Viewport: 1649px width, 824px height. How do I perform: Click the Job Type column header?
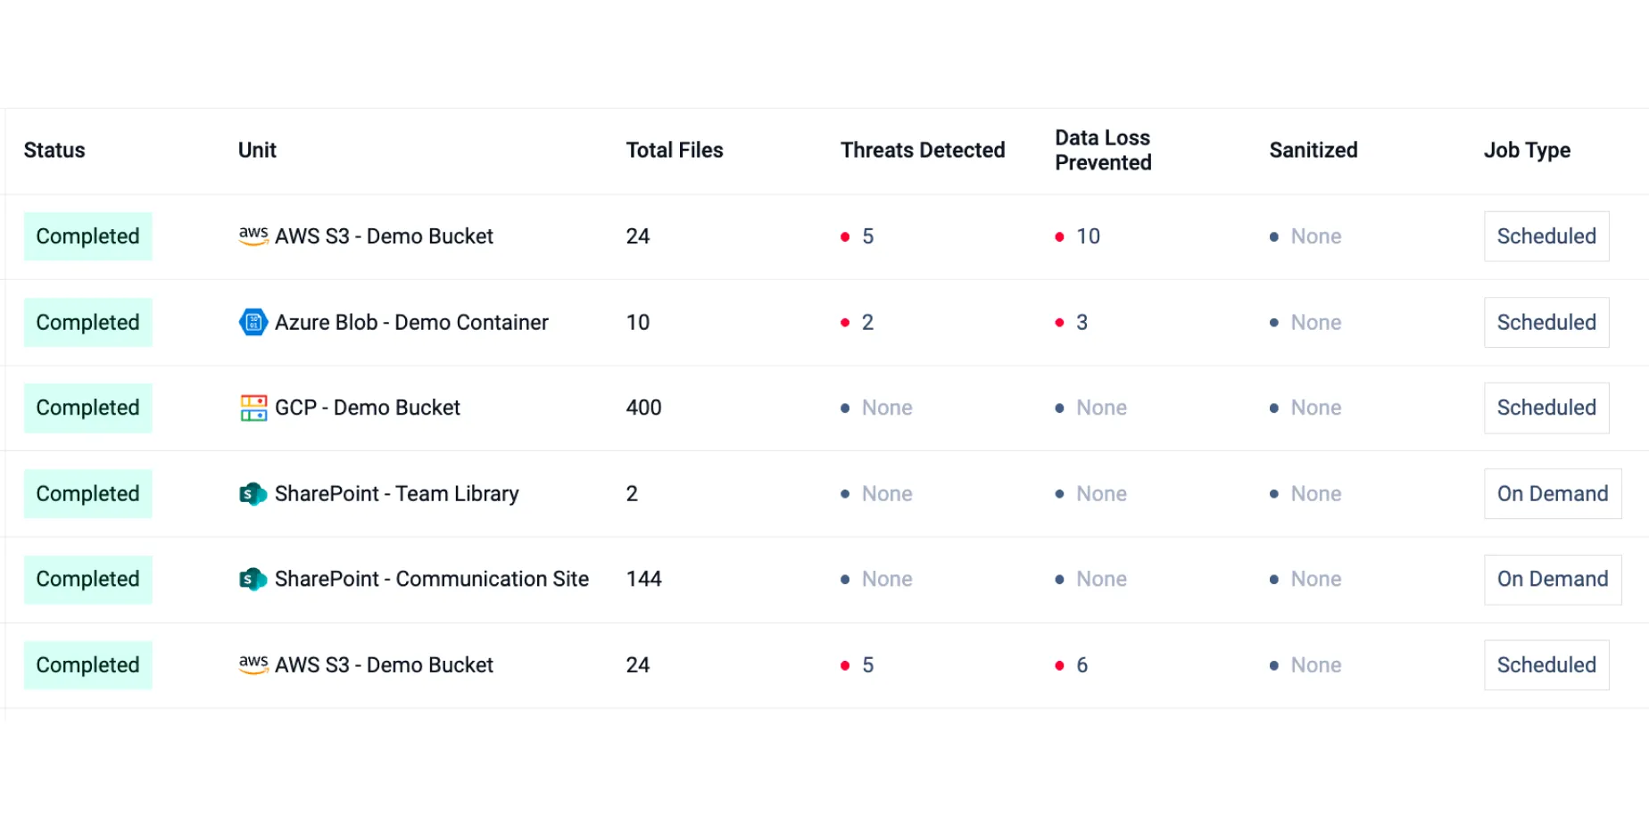tap(1527, 150)
